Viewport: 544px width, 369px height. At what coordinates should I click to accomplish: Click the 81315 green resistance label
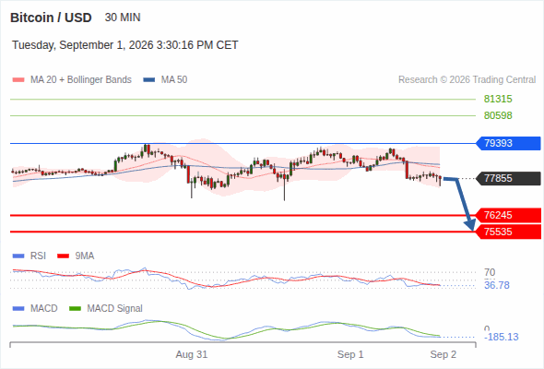tap(498, 100)
